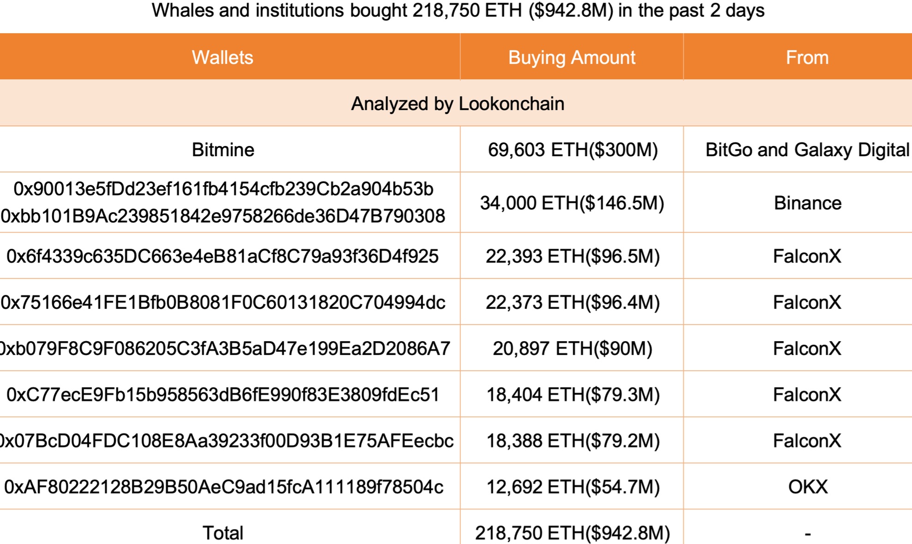Open wallet address starting with 0xAF802221
The width and height of the screenshot is (912, 544).
point(223,487)
